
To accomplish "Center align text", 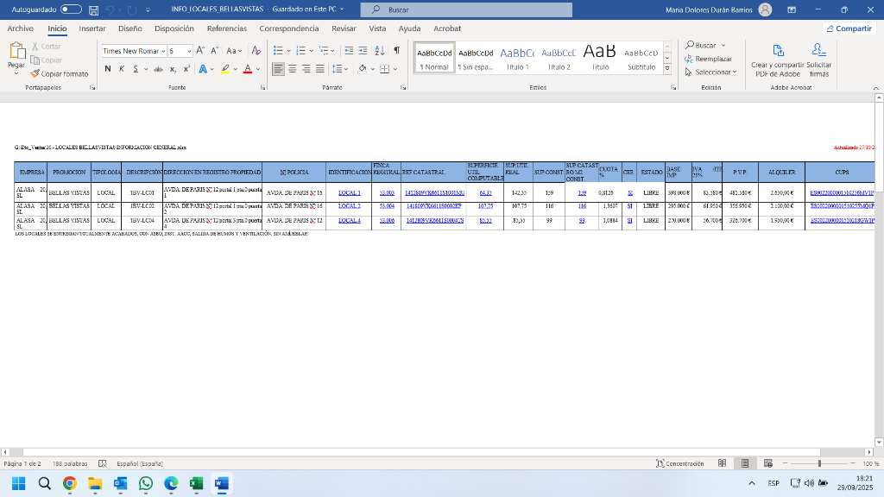I will (x=292, y=69).
